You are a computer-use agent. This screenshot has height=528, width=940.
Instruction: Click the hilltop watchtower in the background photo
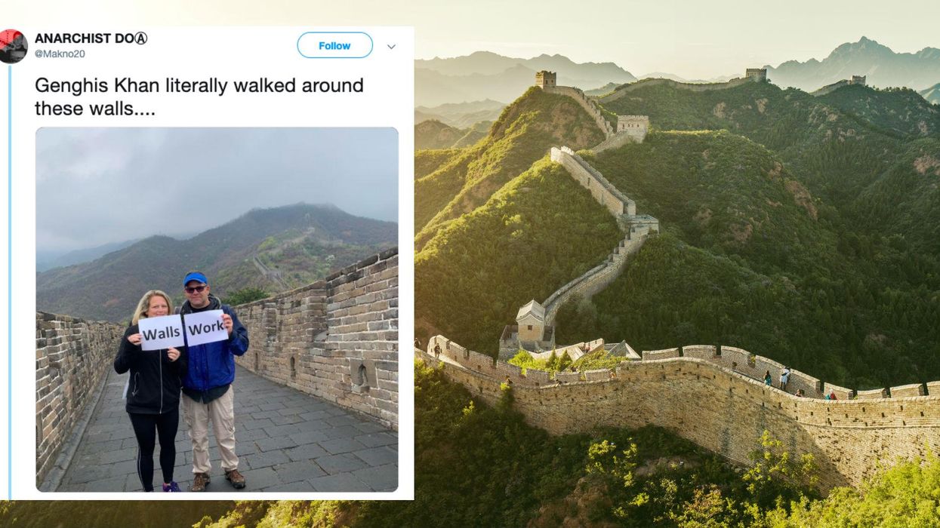[x=546, y=79]
